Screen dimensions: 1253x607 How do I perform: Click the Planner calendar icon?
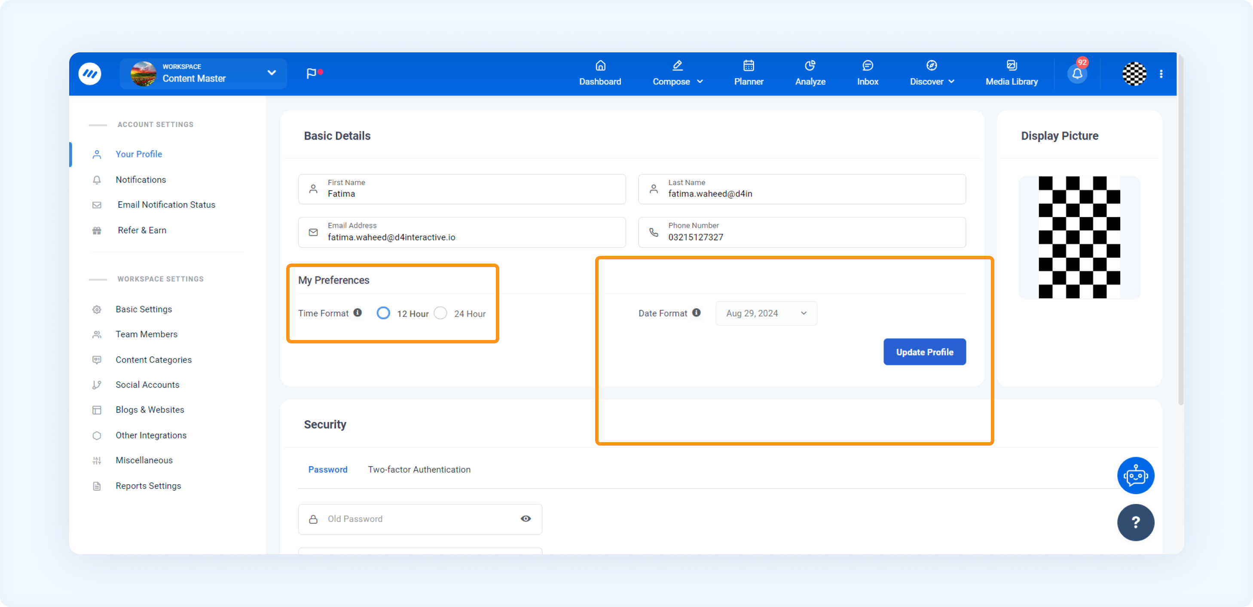coord(748,65)
